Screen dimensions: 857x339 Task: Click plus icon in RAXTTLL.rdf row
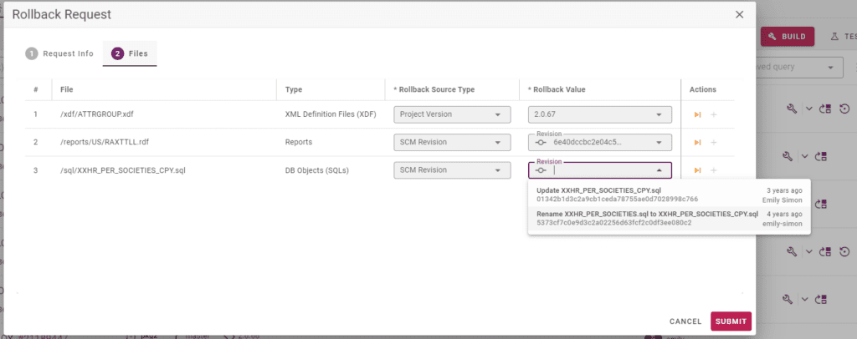pyautogui.click(x=713, y=142)
